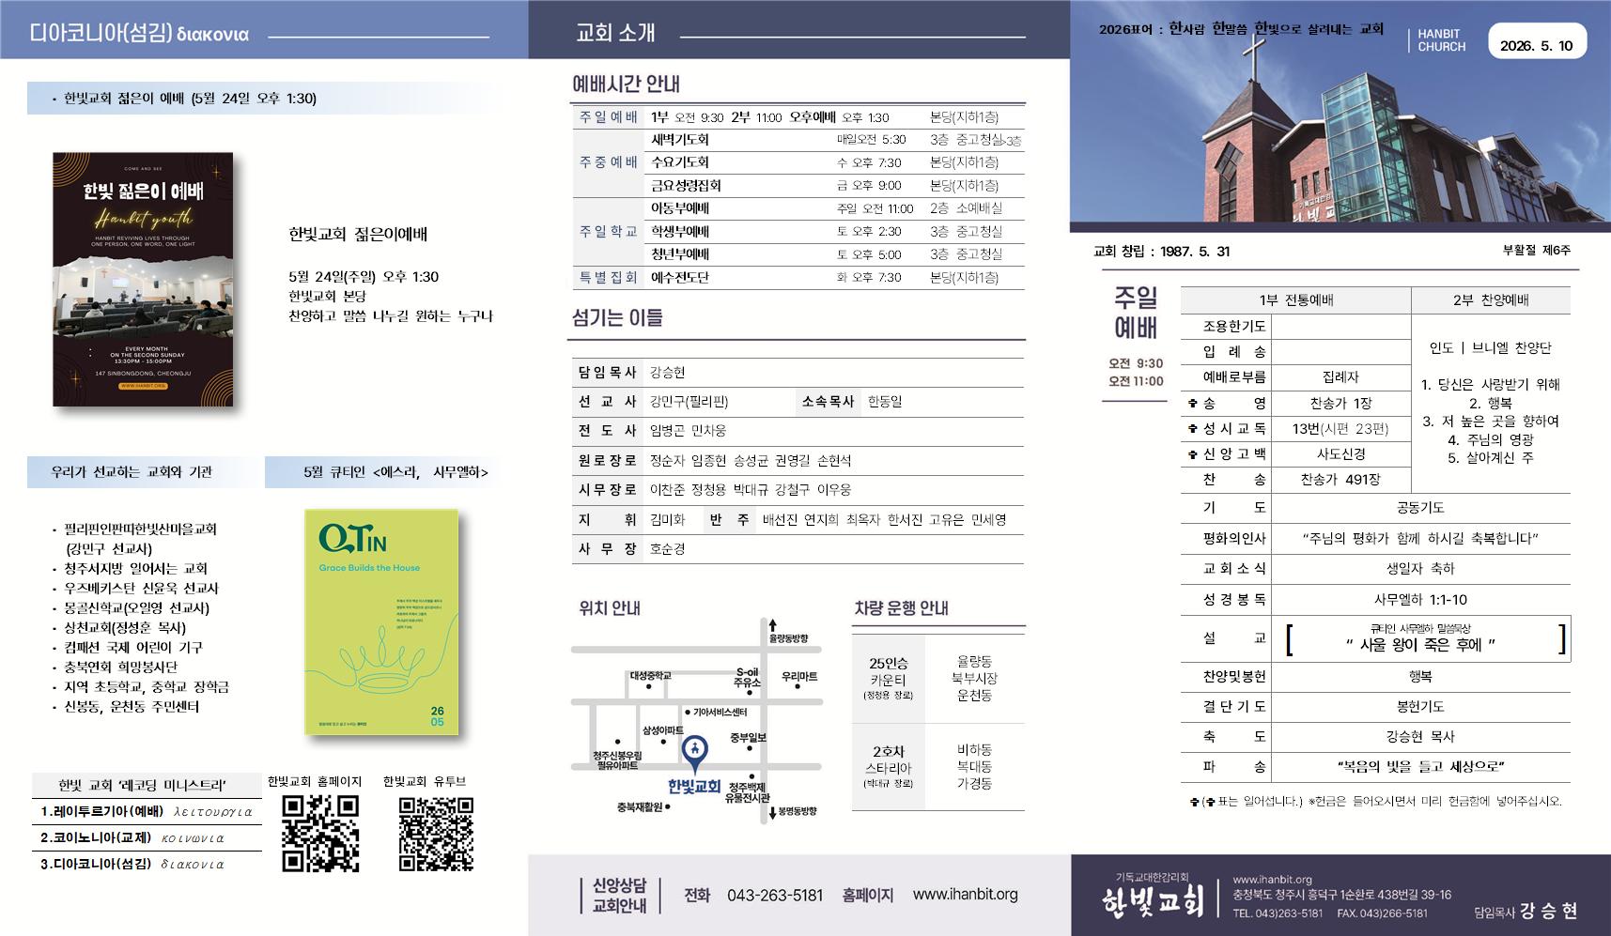Screen dimensions: 1611x936
Task: Click the 차량 운행 안내 heading
Action: pyautogui.click(x=901, y=607)
